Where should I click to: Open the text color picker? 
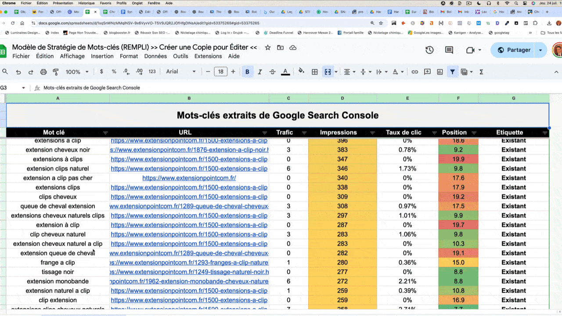[285, 72]
